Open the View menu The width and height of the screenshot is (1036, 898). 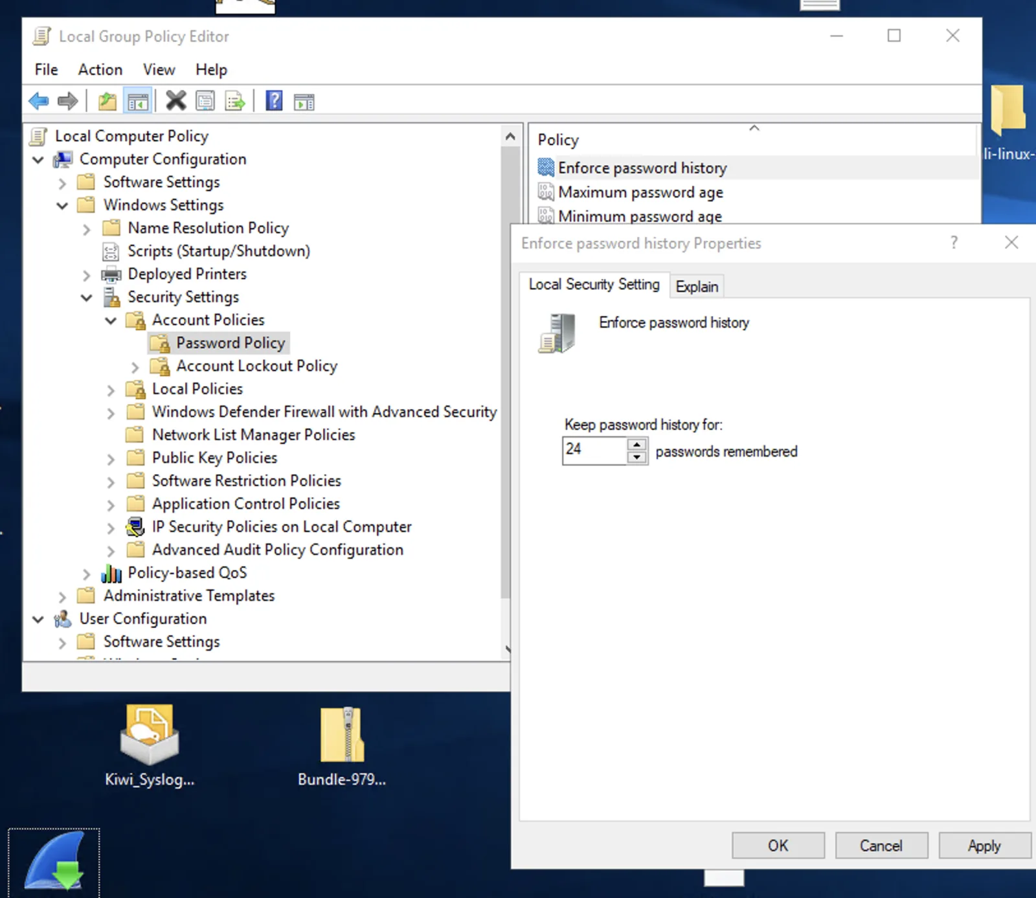[159, 69]
